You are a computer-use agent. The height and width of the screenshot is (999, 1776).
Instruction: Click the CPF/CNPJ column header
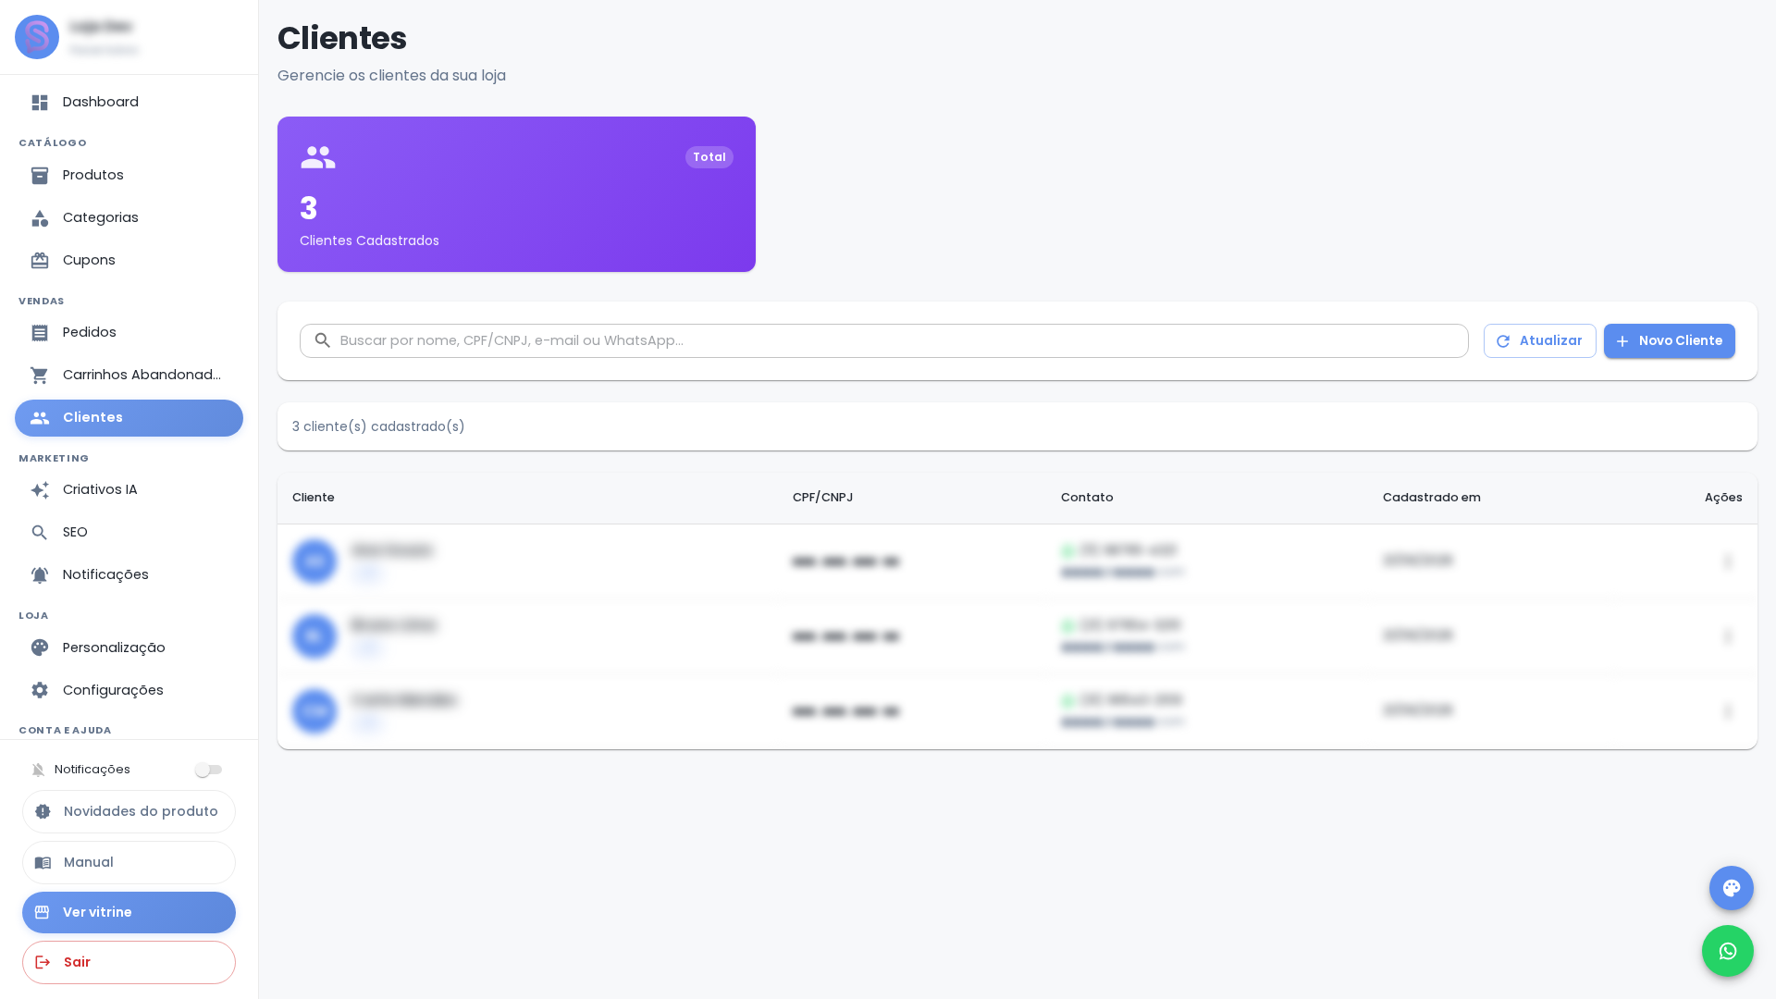[822, 498]
